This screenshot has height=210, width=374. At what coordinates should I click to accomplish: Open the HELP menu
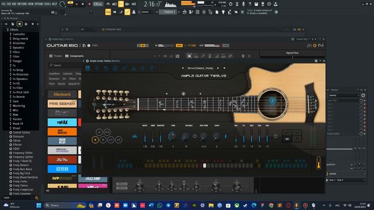click(x=54, y=4)
